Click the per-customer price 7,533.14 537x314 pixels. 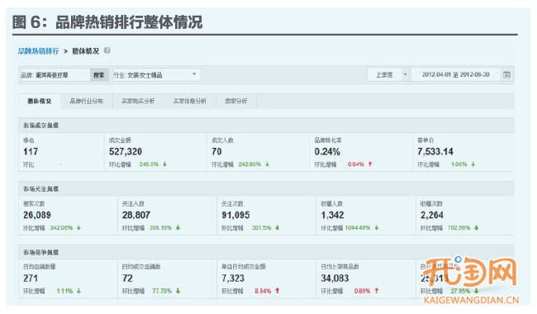[435, 152]
